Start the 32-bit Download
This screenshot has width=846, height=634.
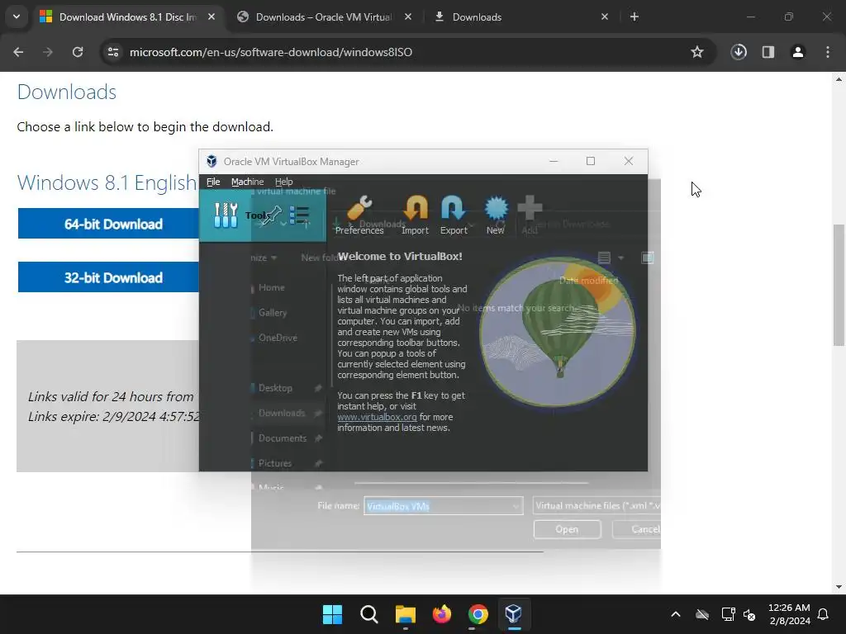tap(108, 277)
